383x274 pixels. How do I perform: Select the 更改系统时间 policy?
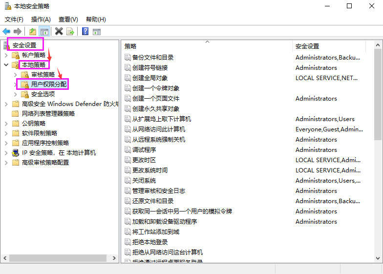pyautogui.click(x=150, y=170)
